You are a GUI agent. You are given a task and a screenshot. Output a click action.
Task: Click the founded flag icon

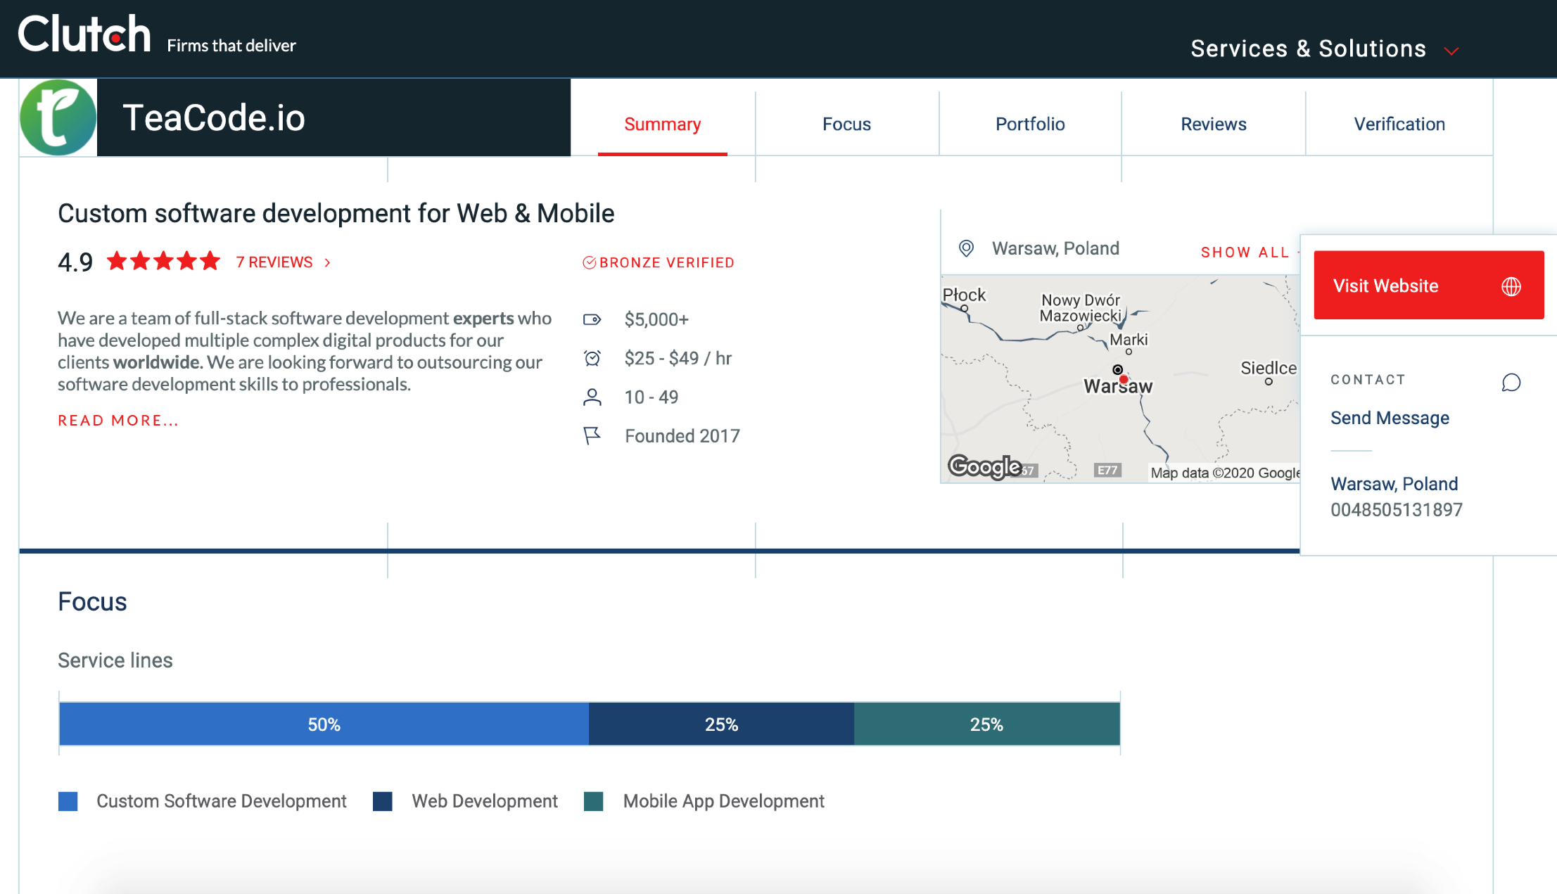pos(592,436)
